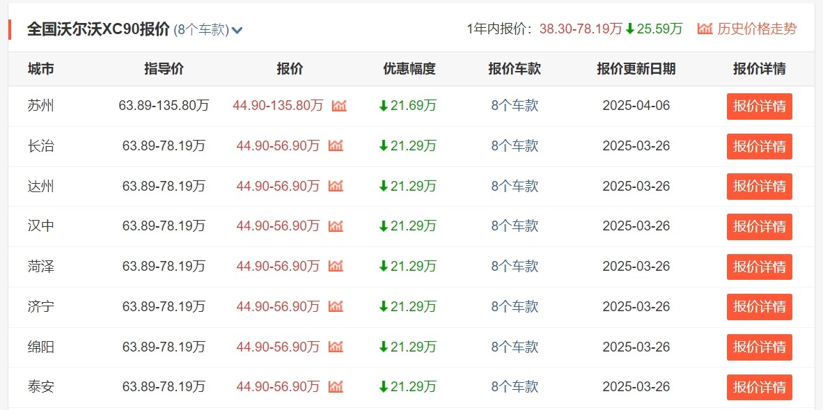
Task: Click 报价详情 button for 泰安
Action: point(759,387)
